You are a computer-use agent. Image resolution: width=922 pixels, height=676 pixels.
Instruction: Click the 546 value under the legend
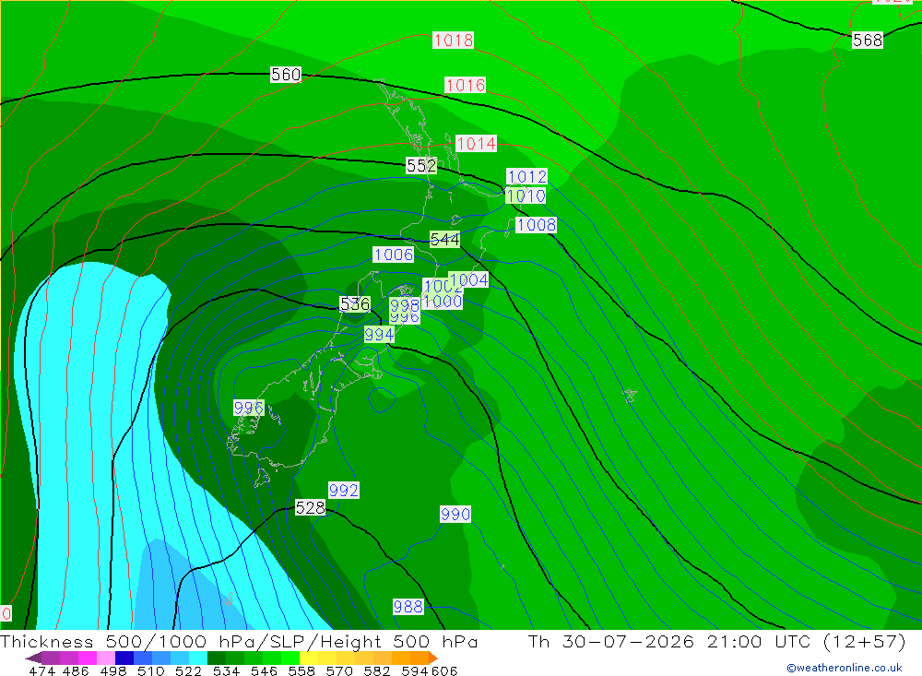(x=264, y=670)
